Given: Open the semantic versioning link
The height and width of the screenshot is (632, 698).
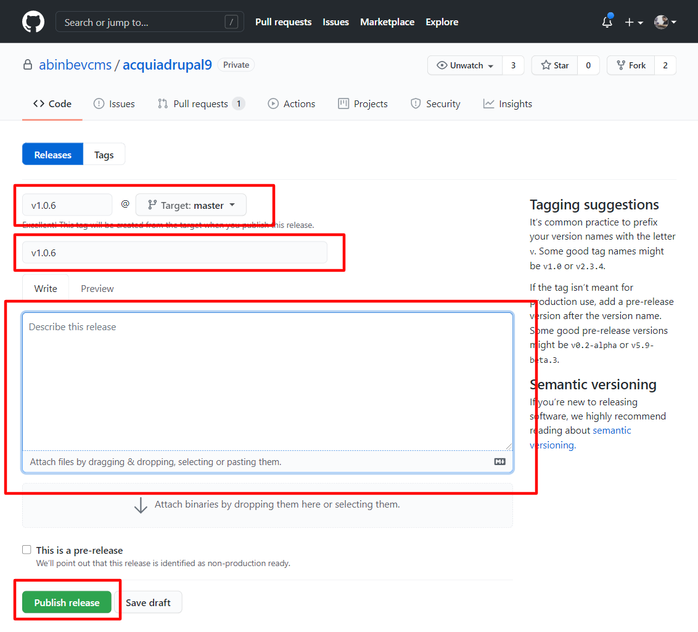Looking at the screenshot, I should tap(580, 437).
